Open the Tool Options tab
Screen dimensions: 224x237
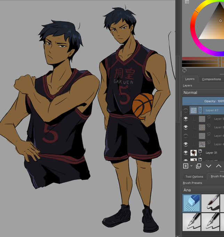194,177
